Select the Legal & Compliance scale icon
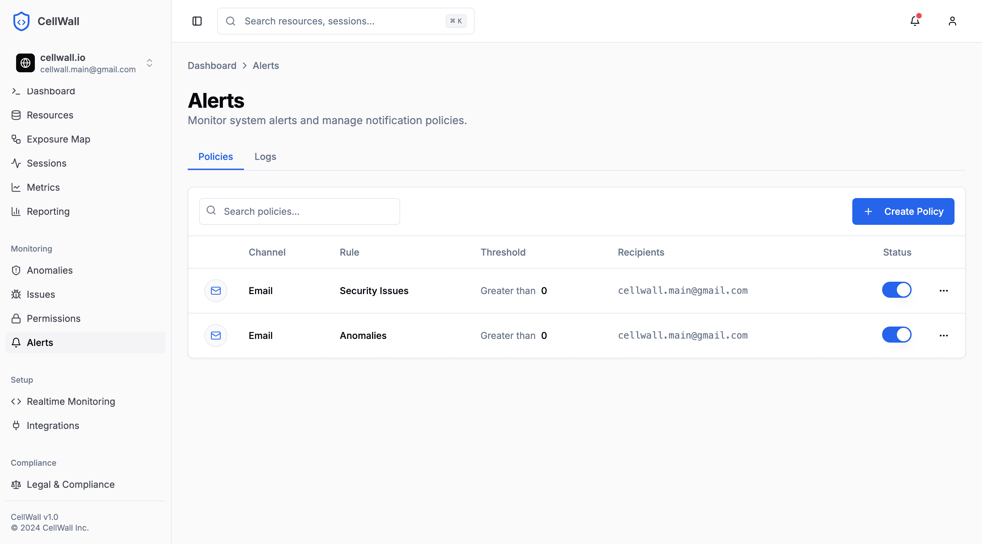Viewport: 982px width, 544px height. [x=16, y=485]
